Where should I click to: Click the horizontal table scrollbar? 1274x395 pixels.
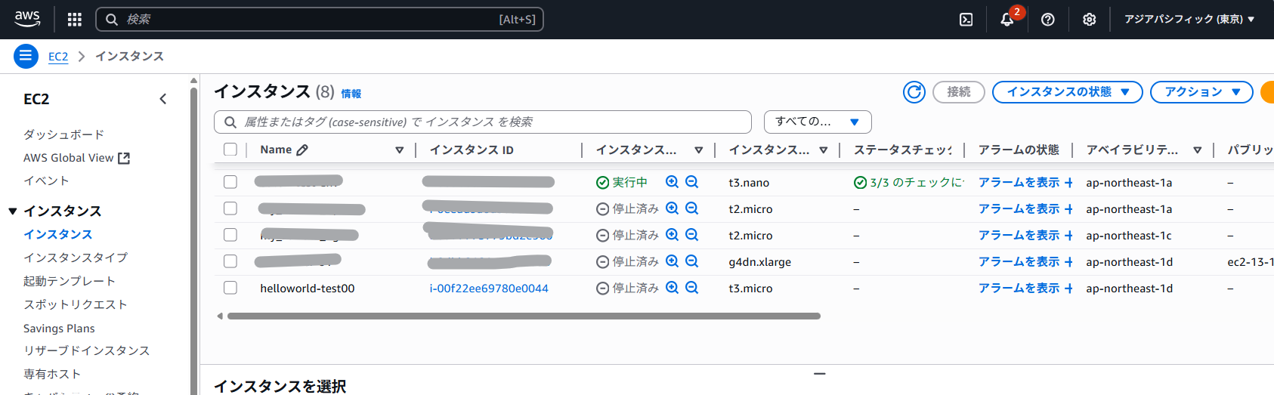pyautogui.click(x=524, y=316)
